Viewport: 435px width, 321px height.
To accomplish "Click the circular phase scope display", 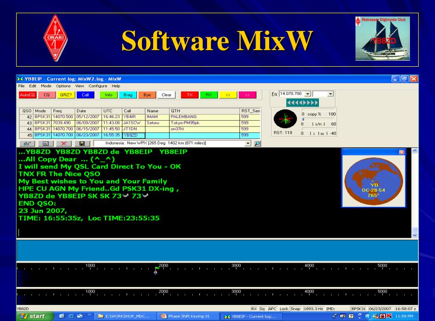I will point(285,119).
